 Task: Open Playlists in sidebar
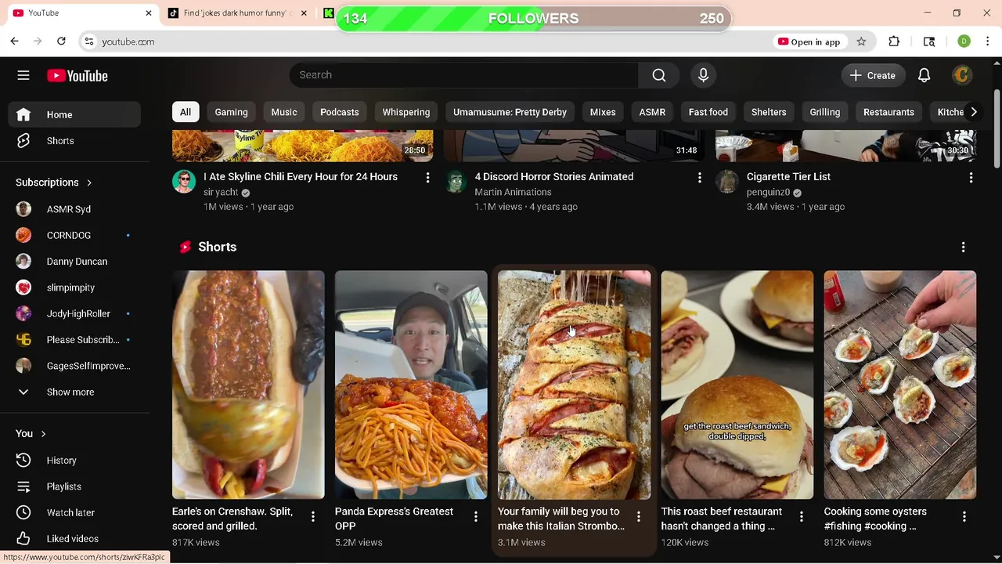74,486
